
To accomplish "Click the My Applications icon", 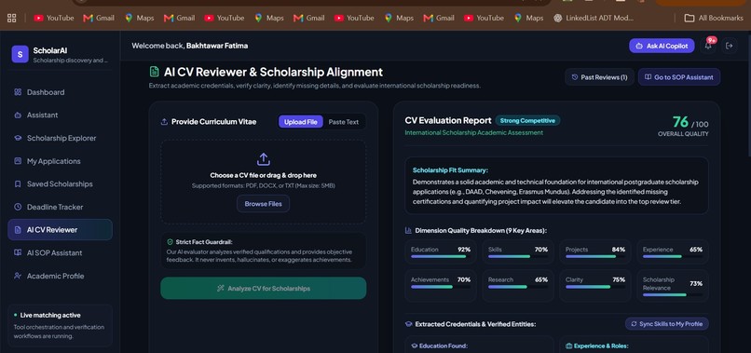I will (18, 161).
